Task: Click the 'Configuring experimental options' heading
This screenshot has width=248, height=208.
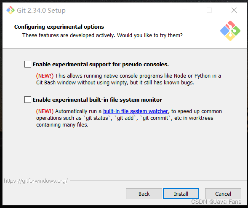Action: [59, 27]
